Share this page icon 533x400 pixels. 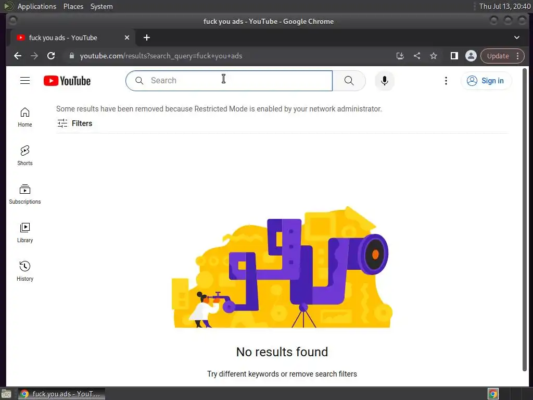[417, 56]
